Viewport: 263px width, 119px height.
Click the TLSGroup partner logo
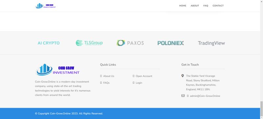(89, 43)
